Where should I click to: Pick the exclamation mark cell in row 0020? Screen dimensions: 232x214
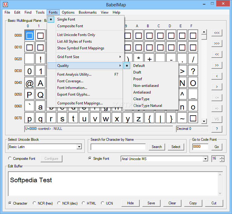pos(40,59)
